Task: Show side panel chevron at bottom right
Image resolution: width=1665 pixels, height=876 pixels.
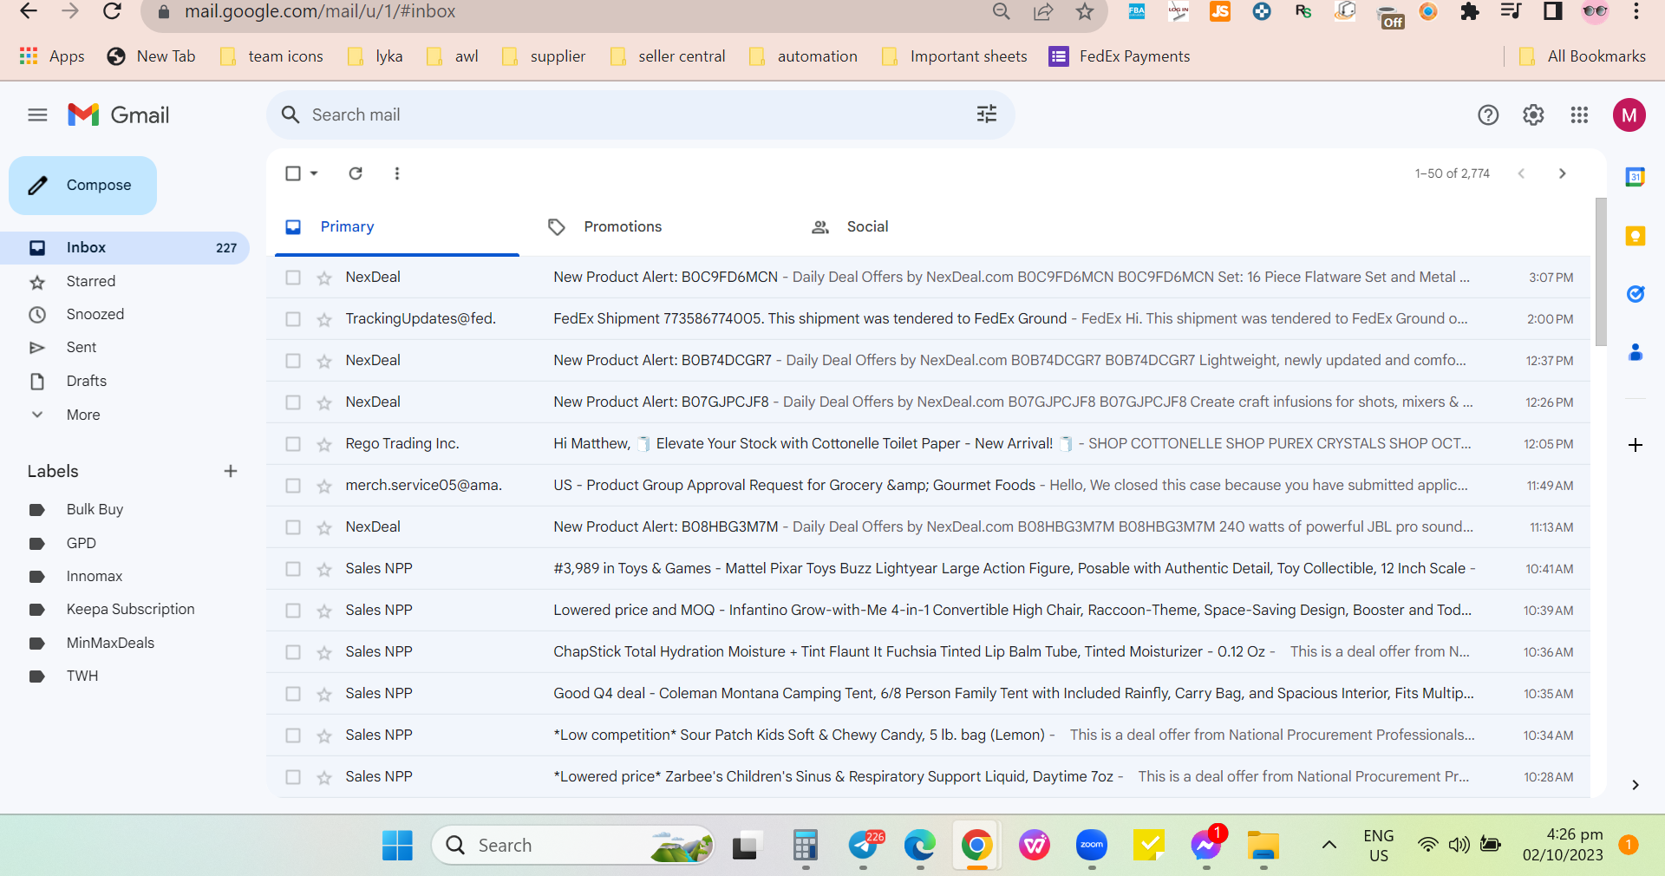Action: tap(1636, 785)
